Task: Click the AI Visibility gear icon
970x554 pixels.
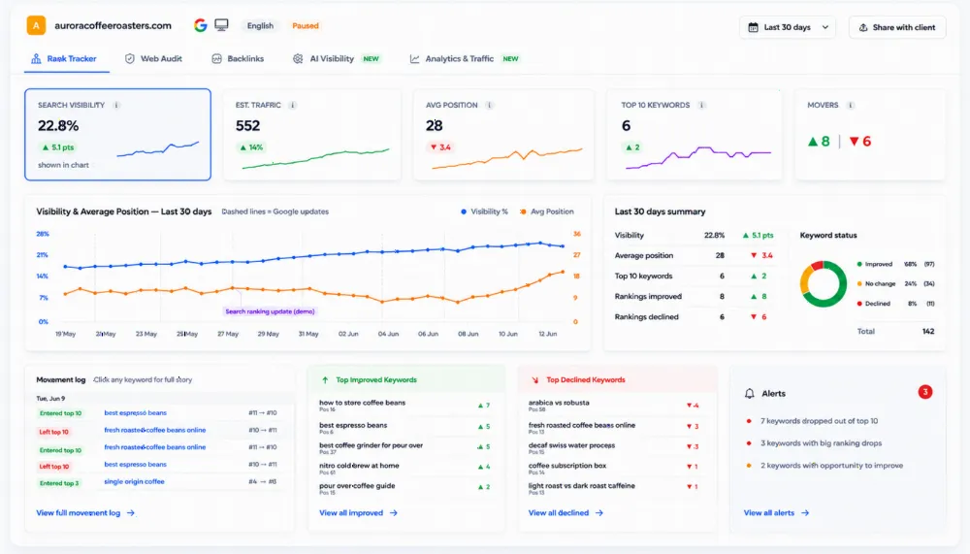Action: pyautogui.click(x=298, y=59)
